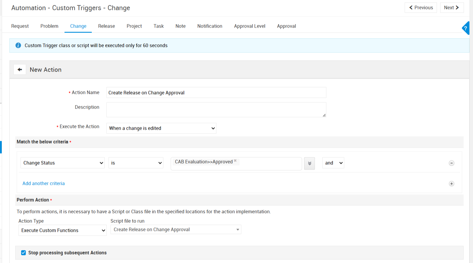
Task: Open the Script file to run dropdown
Action: (x=176, y=230)
